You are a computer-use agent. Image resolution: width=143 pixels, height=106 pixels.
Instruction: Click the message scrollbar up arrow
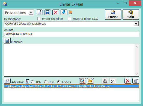(x=136, y=47)
